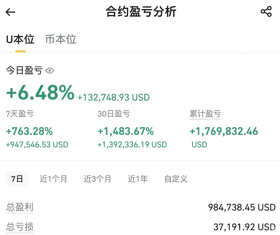Screen dimensions: 280x235
Task: Tap the underlined 总盈利 label
Action: click(x=19, y=207)
